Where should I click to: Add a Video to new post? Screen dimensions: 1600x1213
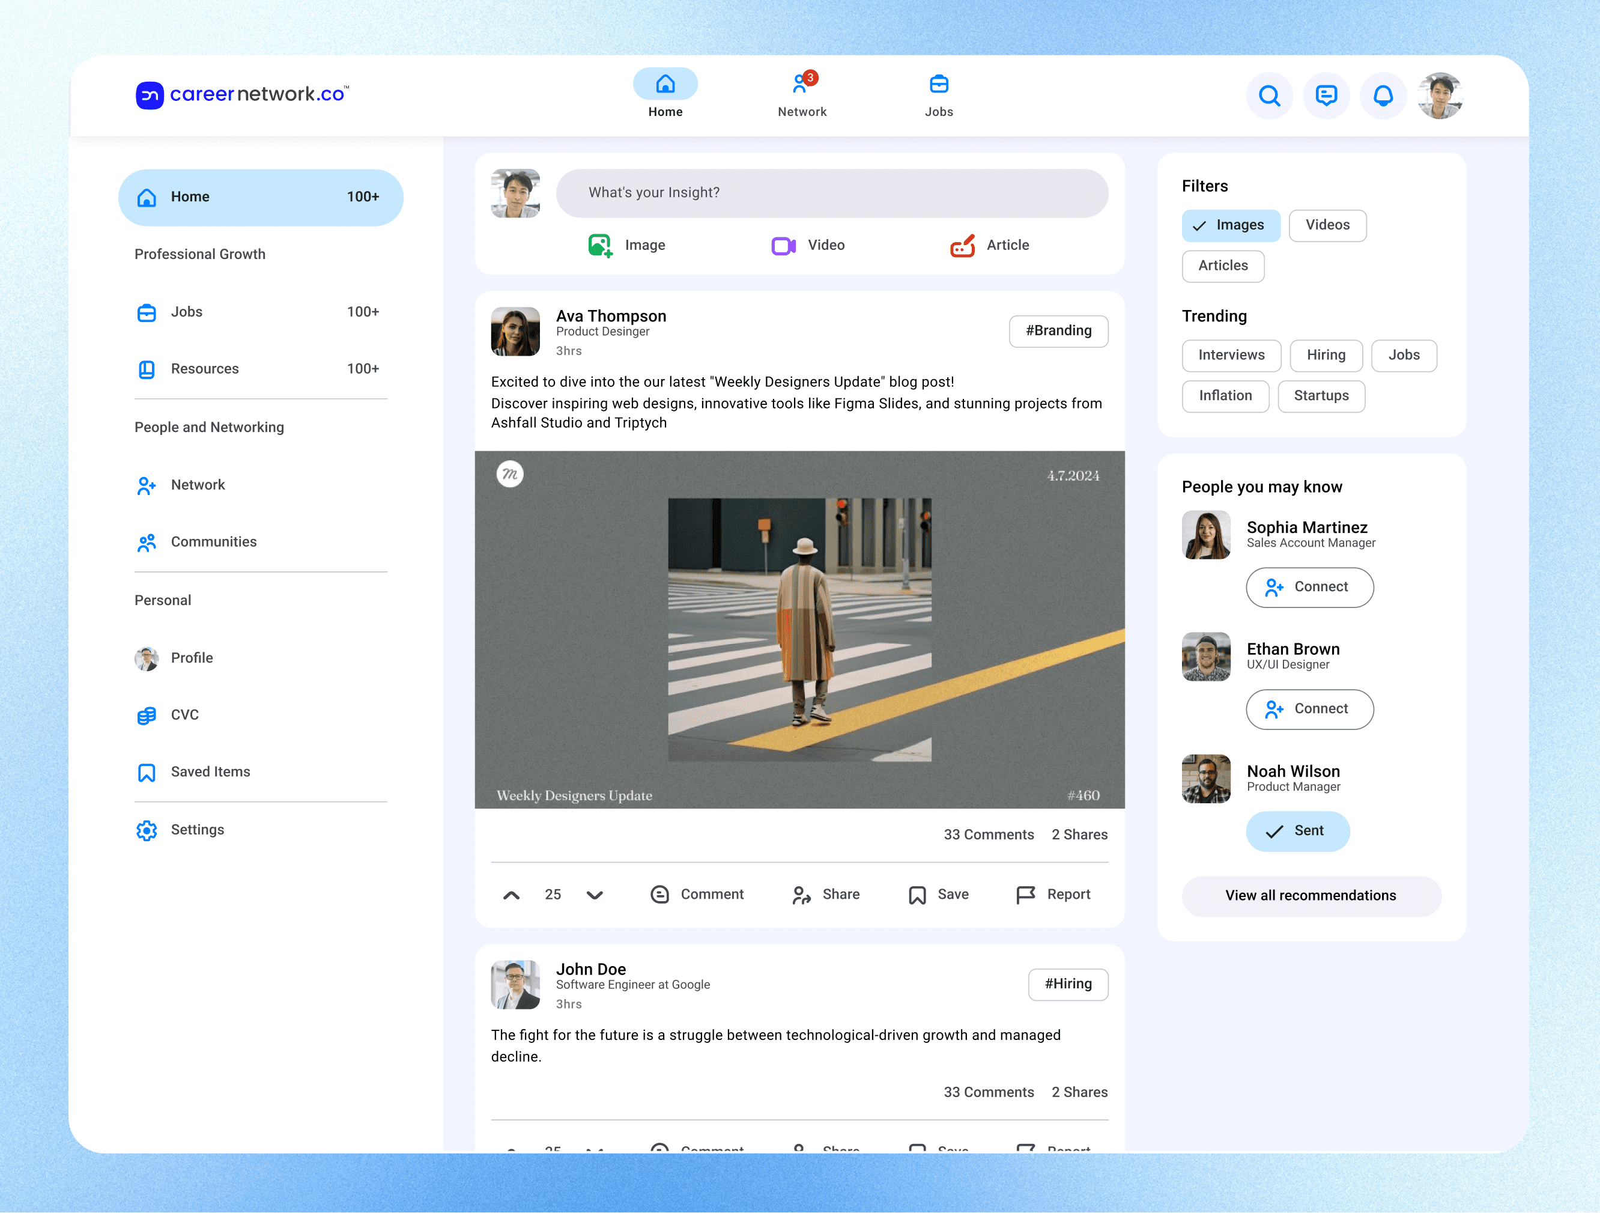click(808, 245)
